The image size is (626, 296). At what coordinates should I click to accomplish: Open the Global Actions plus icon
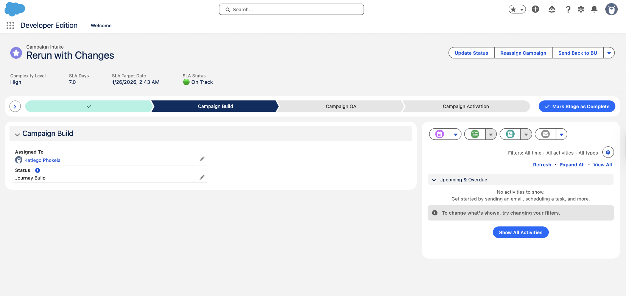click(535, 9)
